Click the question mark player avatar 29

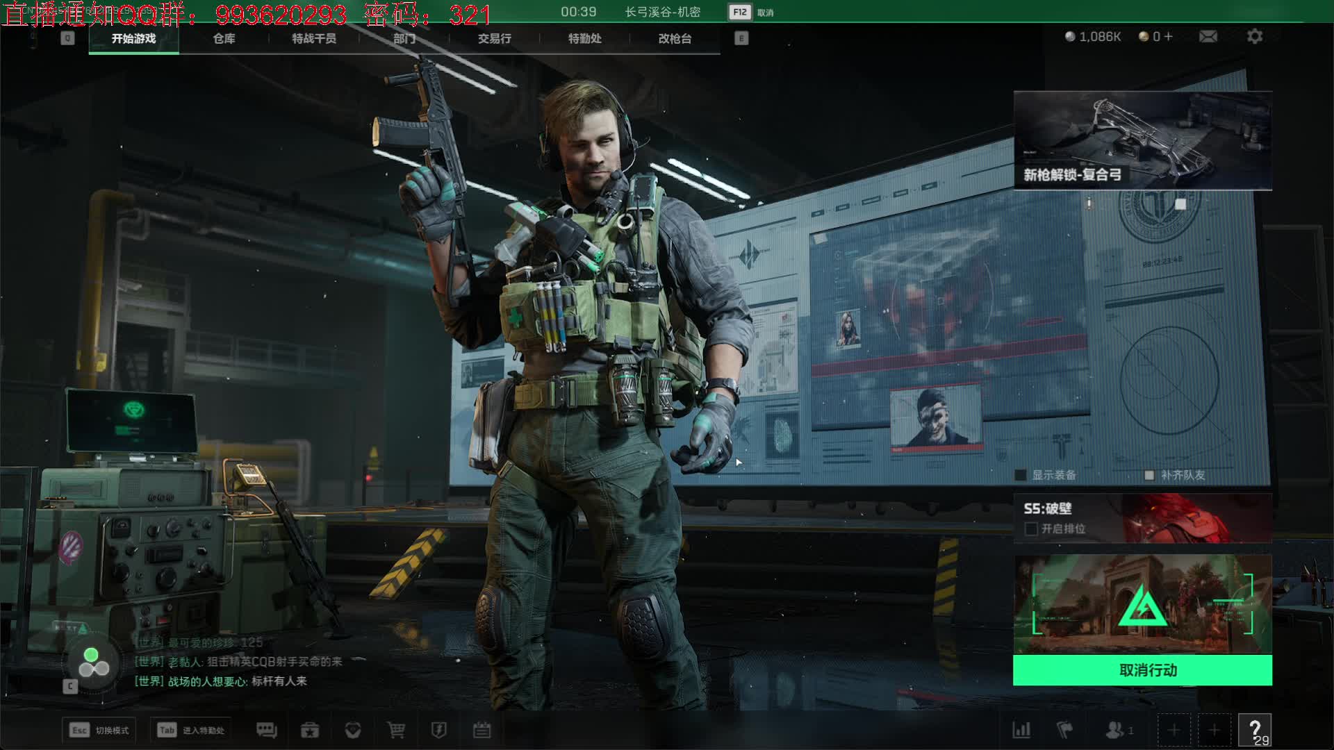coord(1255,730)
